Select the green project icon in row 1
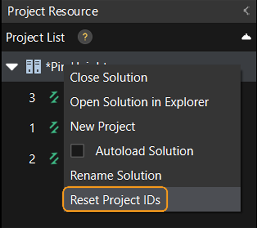Image resolution: width=257 pixels, height=228 pixels. 54,128
